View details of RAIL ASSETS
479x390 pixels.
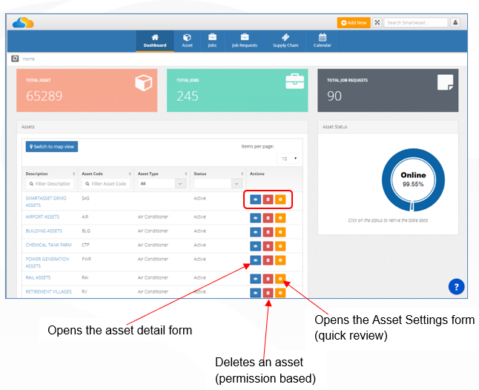[255, 279]
